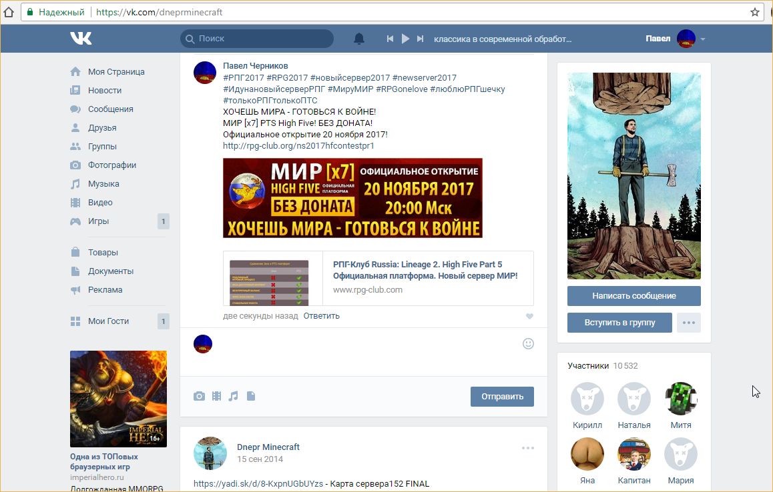Open post options three-dot menu

[x=528, y=448]
